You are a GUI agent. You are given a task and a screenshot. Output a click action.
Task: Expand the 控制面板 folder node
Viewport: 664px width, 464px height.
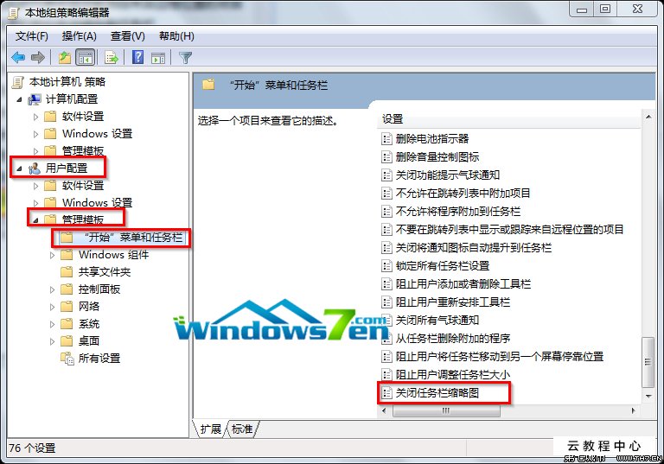click(x=52, y=289)
